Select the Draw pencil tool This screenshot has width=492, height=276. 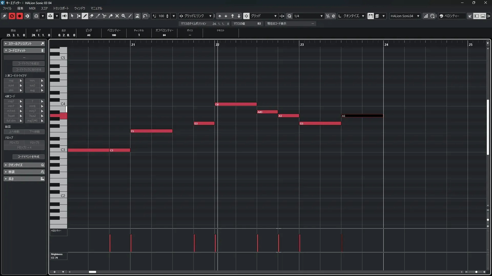point(85,16)
